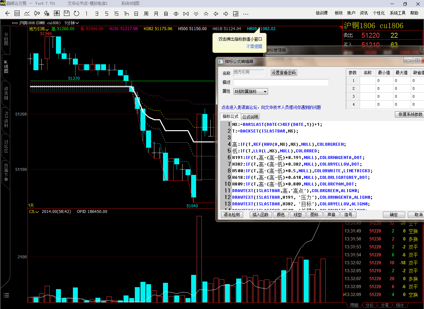Click the 不需提醒 link in tooltip

coord(254,47)
